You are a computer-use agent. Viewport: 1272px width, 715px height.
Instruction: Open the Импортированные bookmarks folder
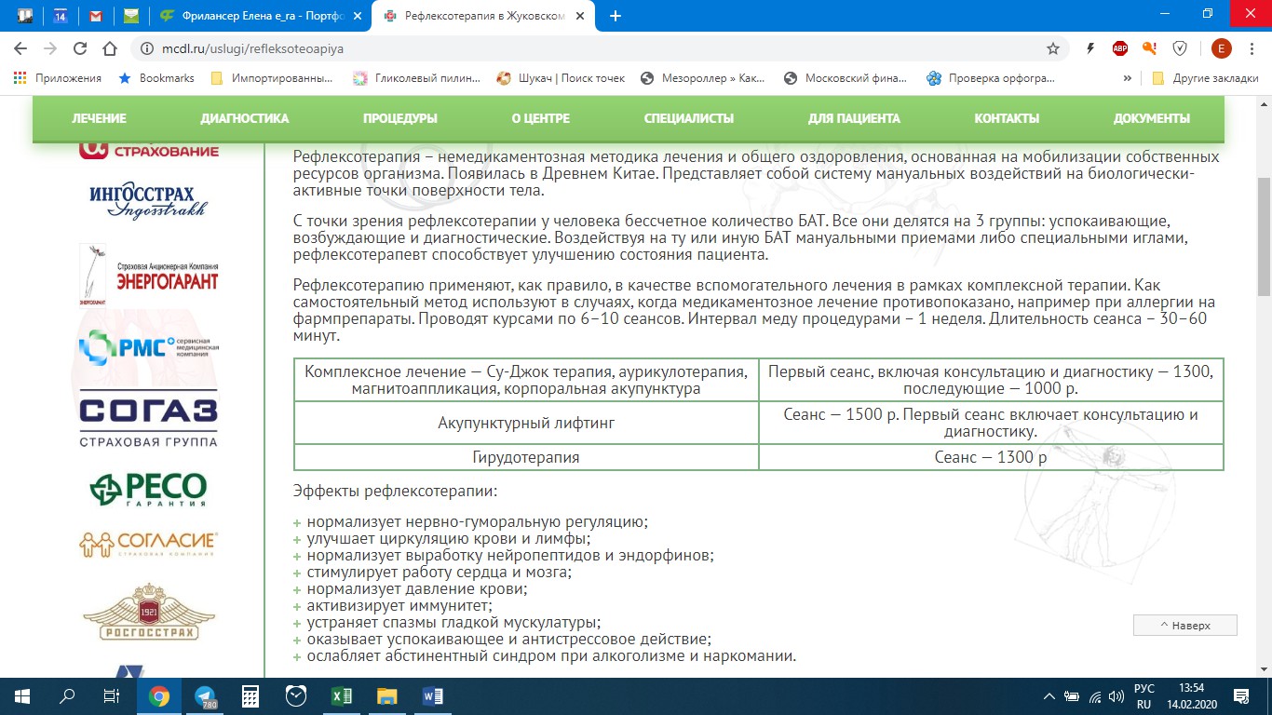pos(271,78)
